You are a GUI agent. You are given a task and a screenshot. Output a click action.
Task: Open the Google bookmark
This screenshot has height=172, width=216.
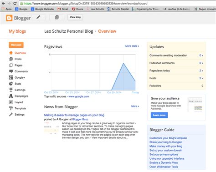pos(21,9)
